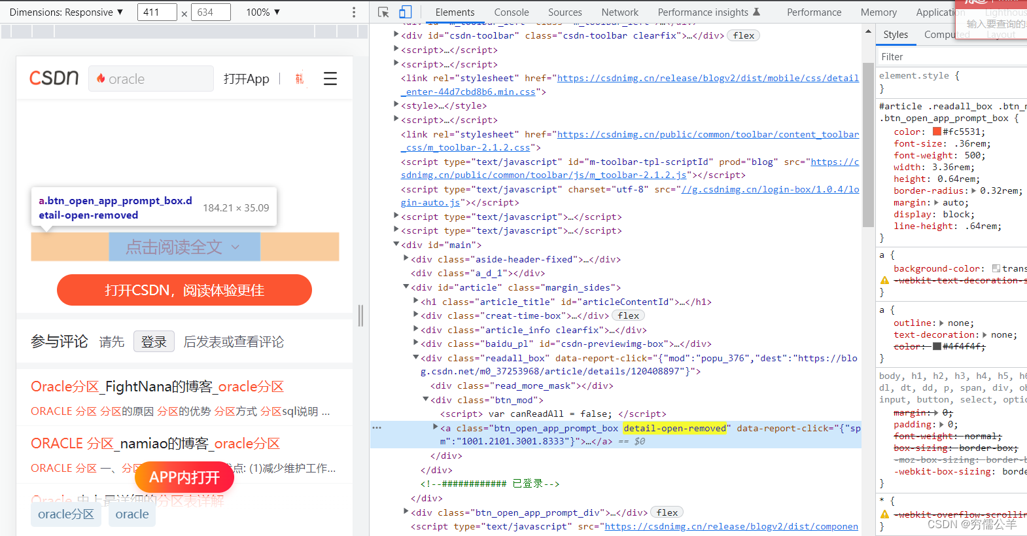Click the font-weight: 500 declaration
This screenshot has width=1027, height=536.
coord(939,155)
